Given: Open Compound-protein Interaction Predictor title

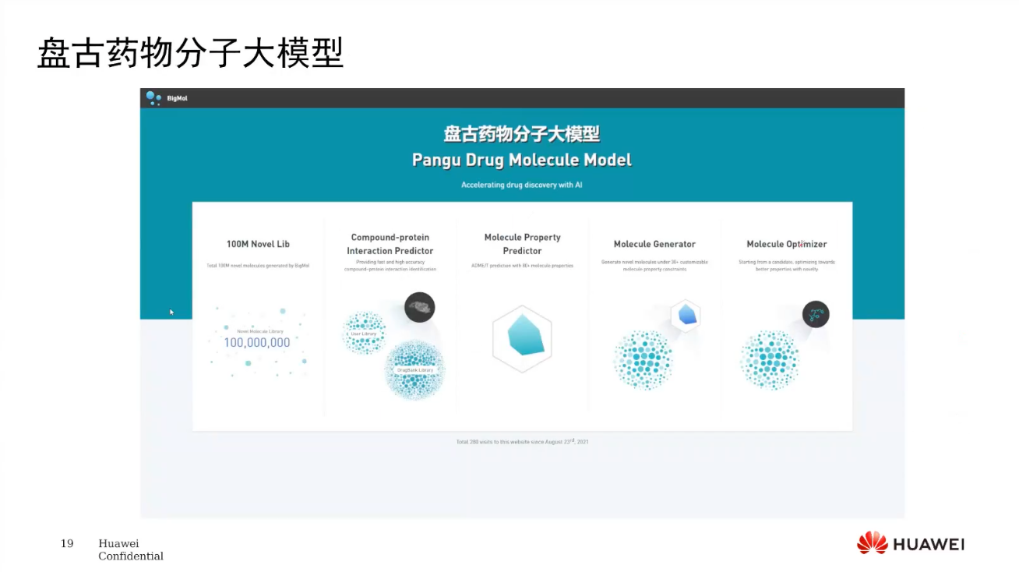Looking at the screenshot, I should [390, 244].
